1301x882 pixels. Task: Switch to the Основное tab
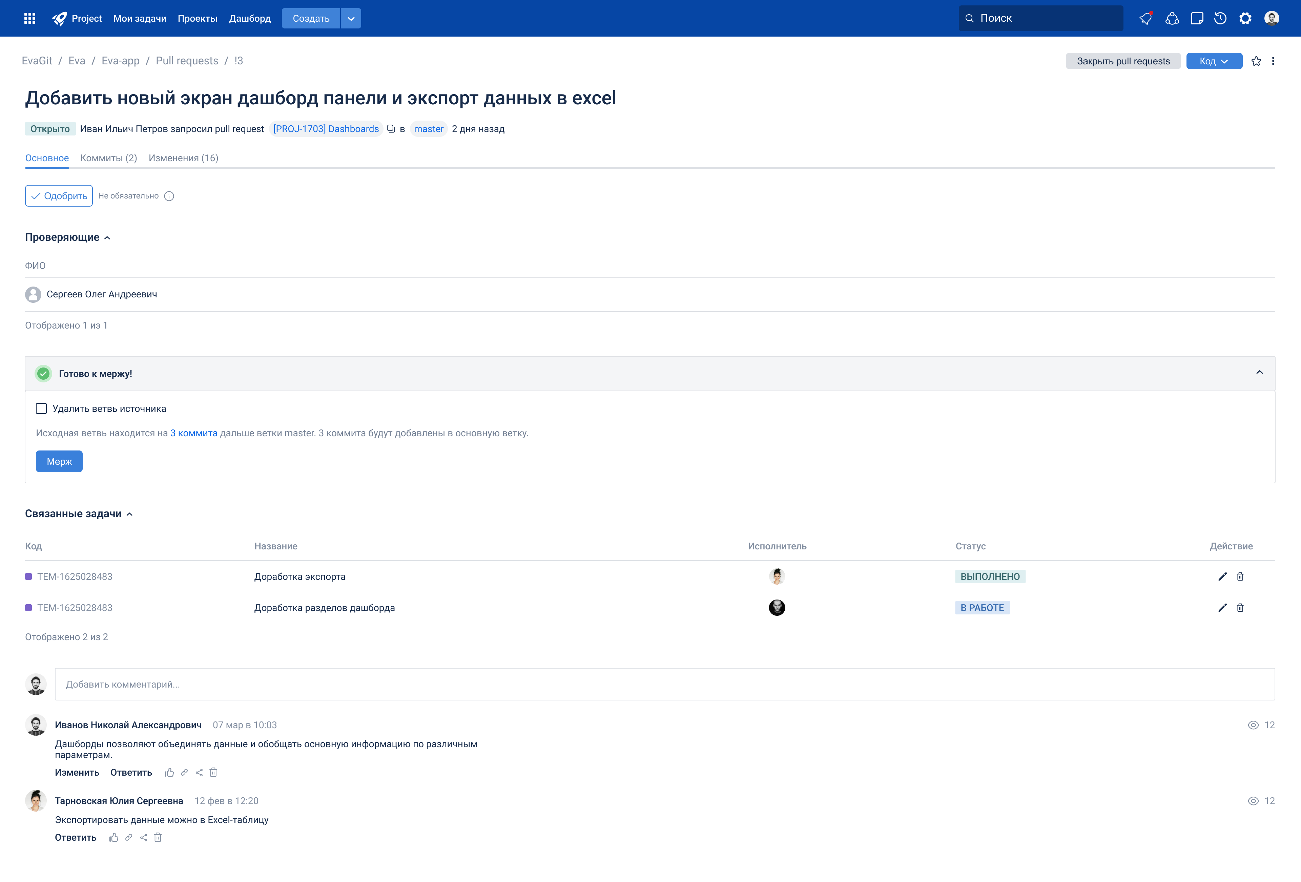47,158
